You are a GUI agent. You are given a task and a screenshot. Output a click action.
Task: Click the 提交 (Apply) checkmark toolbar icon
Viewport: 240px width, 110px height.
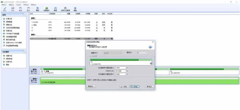pos(5,9)
